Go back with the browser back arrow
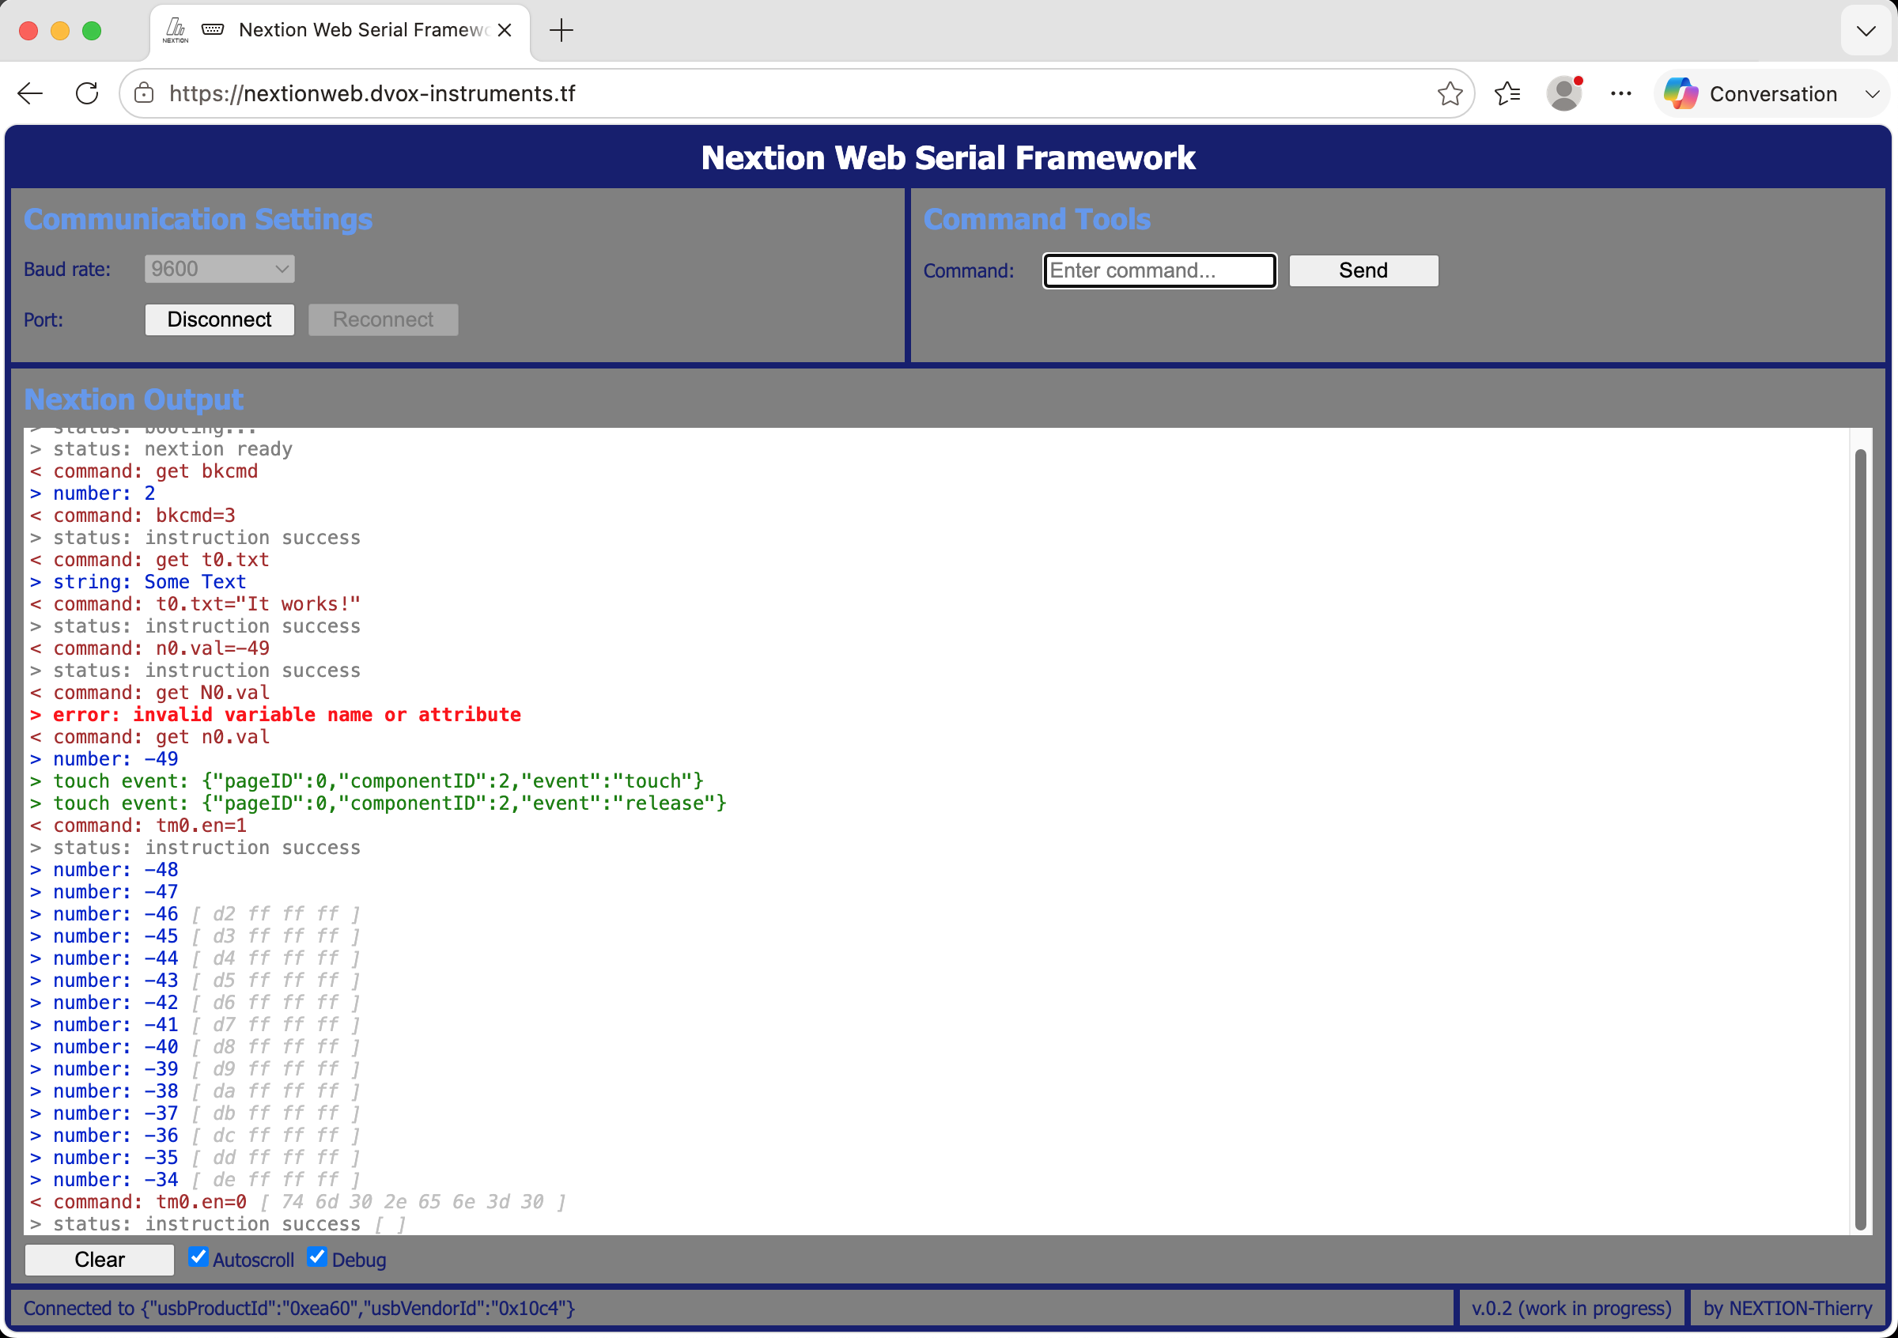Screen dimensions: 1898x1338 pos(31,93)
